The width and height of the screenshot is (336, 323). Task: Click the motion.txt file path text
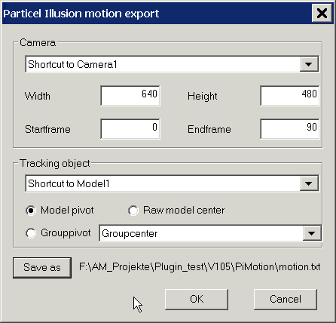(200, 267)
